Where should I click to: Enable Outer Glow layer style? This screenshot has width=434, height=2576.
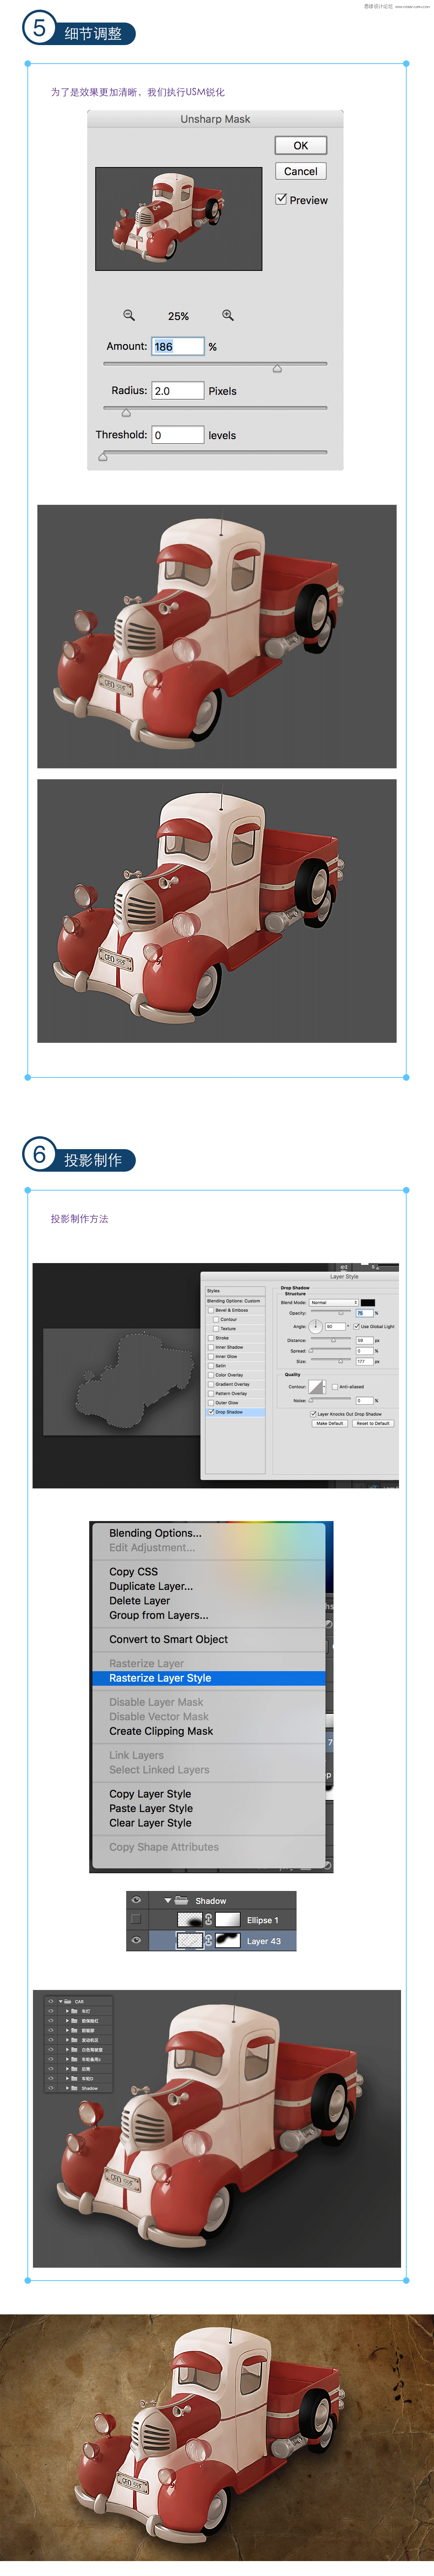coord(211,1403)
